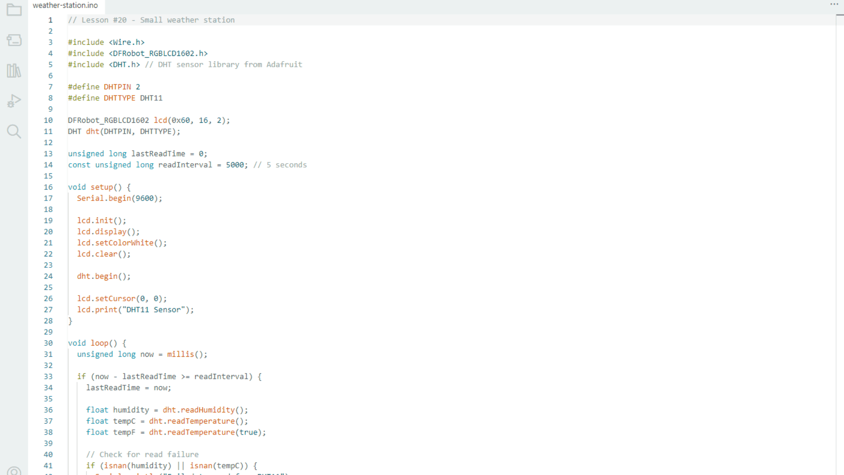This screenshot has width=844, height=475.
Task: Click line number 1 in the gutter
Action: coord(51,20)
